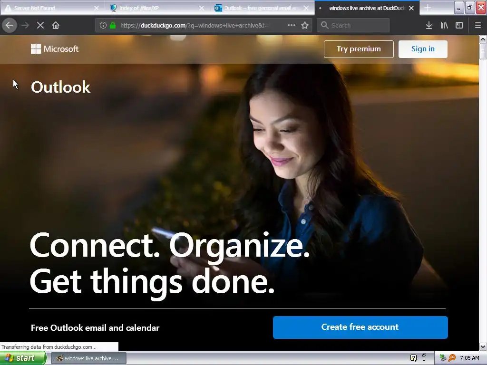The height and width of the screenshot is (365, 487).
Task: Click the Try premium button
Action: [359, 49]
